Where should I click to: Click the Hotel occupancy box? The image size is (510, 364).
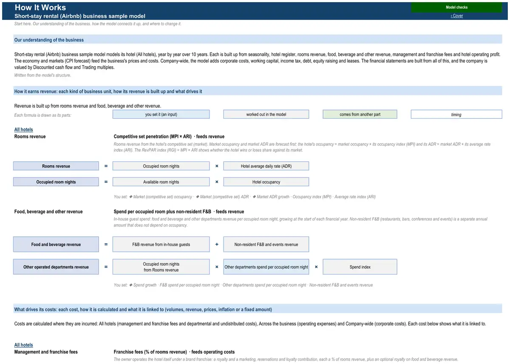point(266,182)
